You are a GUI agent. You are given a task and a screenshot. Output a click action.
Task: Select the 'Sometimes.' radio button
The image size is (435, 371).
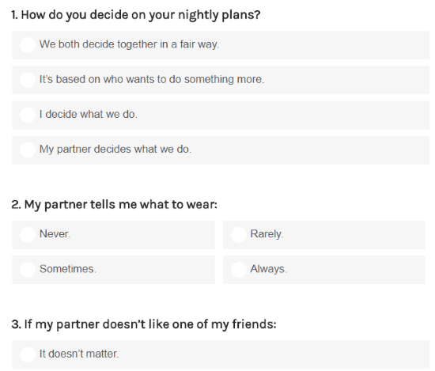28,270
